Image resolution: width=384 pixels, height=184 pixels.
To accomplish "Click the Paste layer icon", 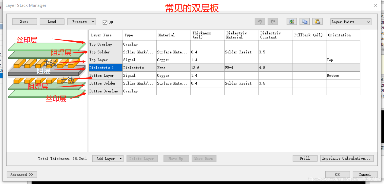I will 318,21.
